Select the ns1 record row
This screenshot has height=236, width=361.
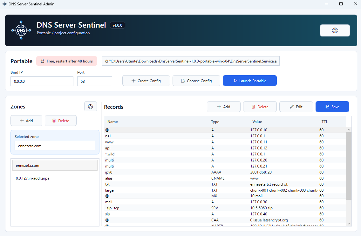click(225, 136)
